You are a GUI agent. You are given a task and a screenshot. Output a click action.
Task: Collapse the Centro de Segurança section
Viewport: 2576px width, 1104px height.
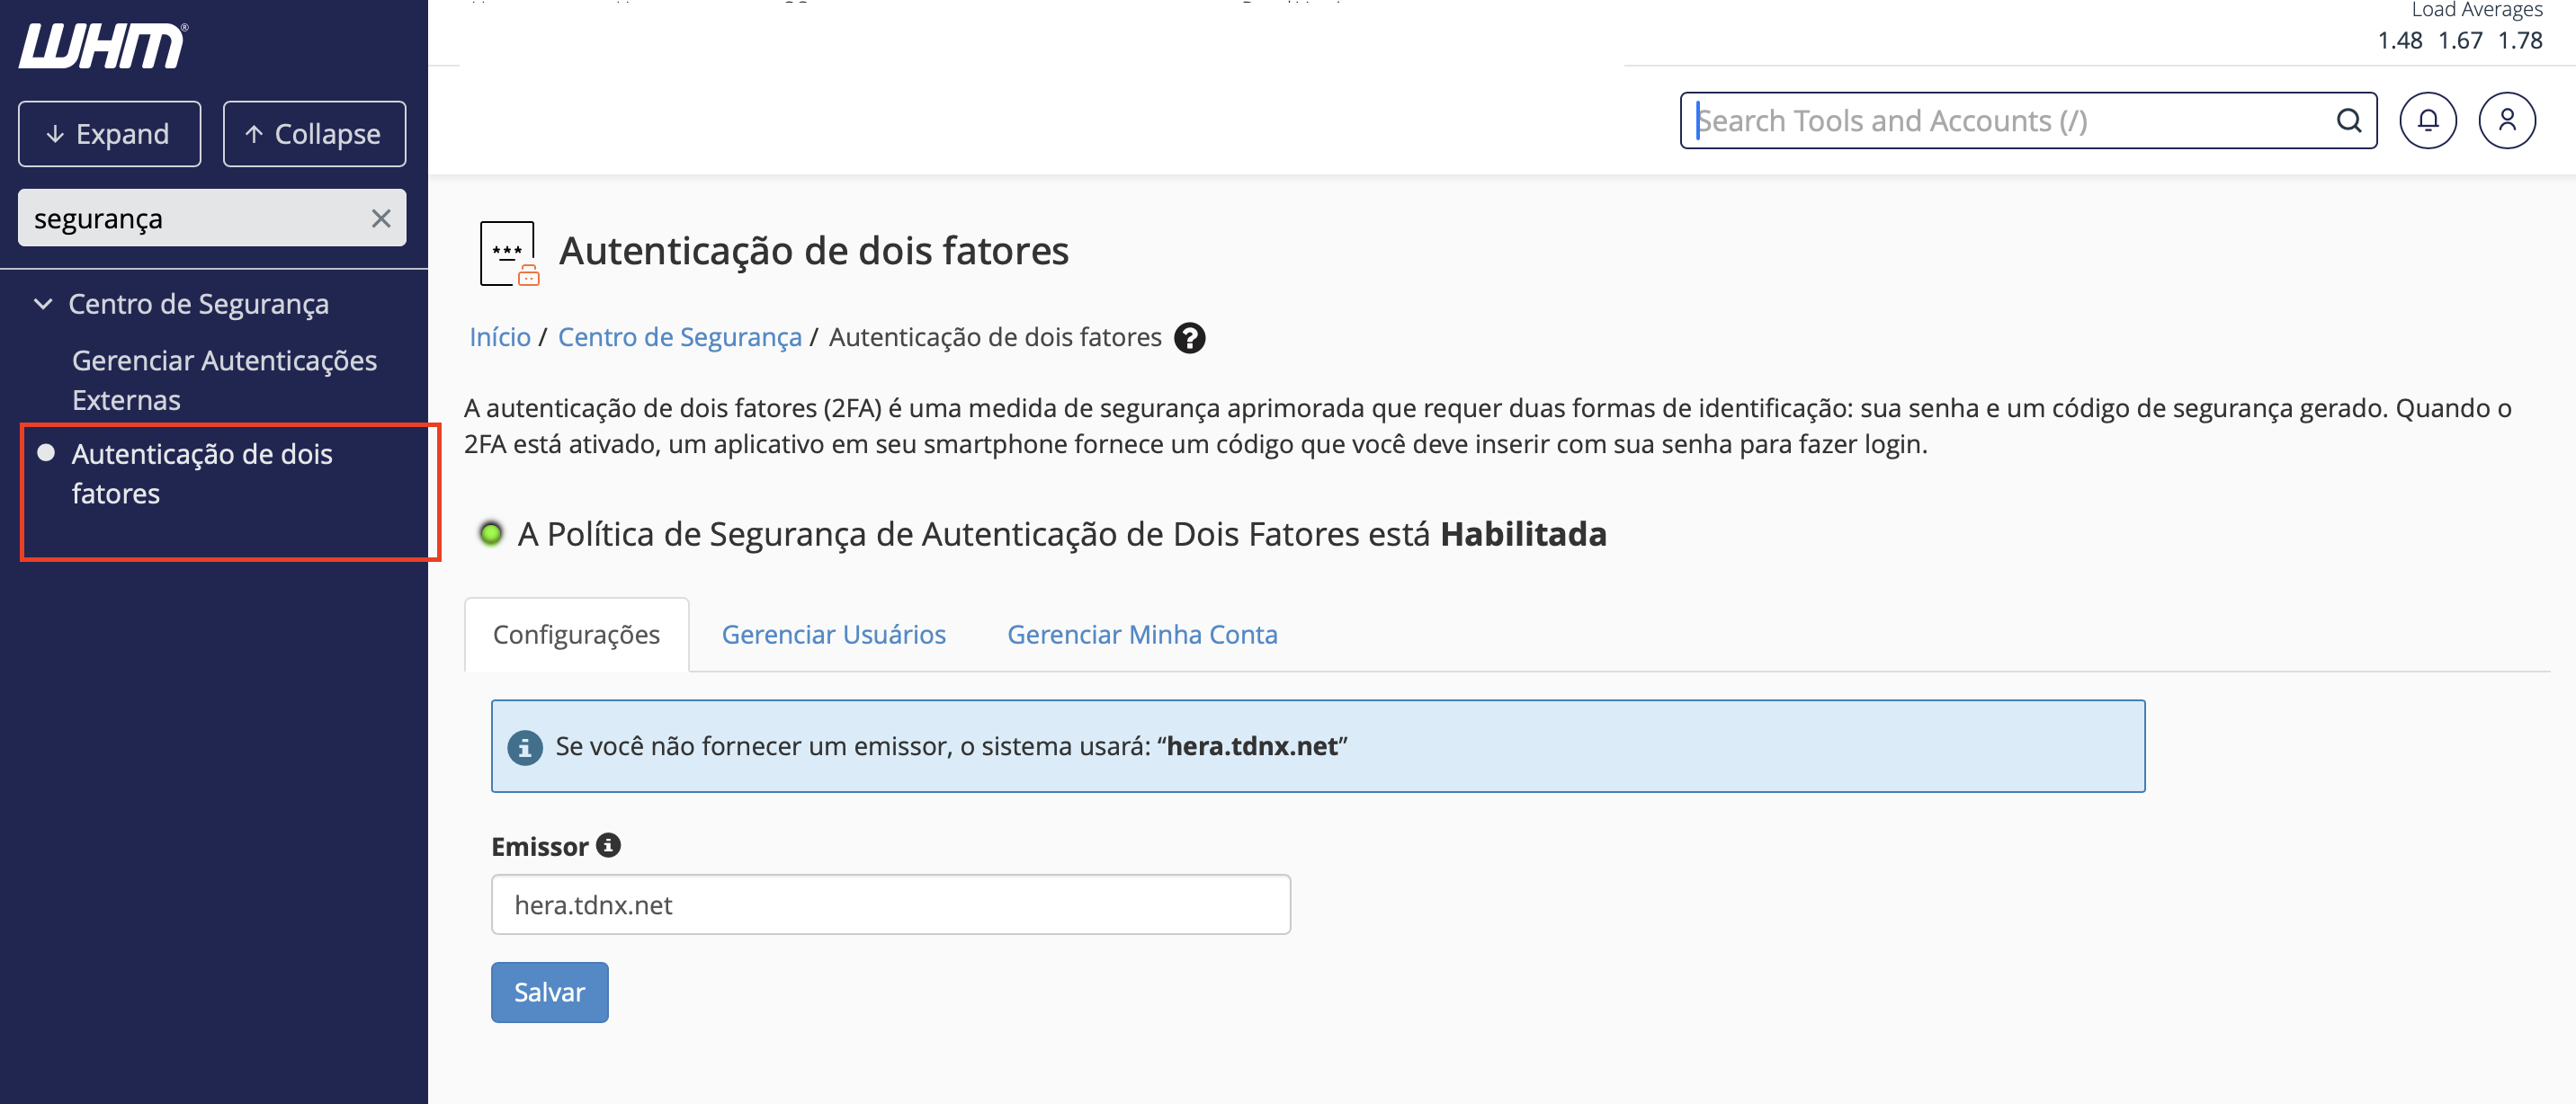point(43,304)
